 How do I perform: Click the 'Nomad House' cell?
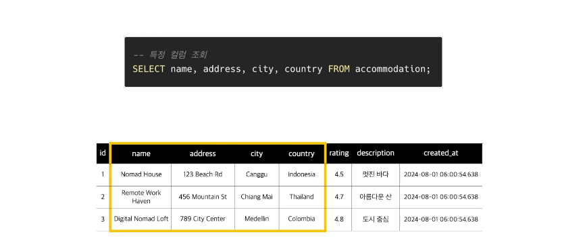click(x=141, y=174)
